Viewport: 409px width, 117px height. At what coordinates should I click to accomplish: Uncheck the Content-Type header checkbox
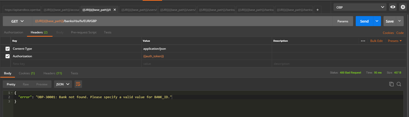[8, 49]
